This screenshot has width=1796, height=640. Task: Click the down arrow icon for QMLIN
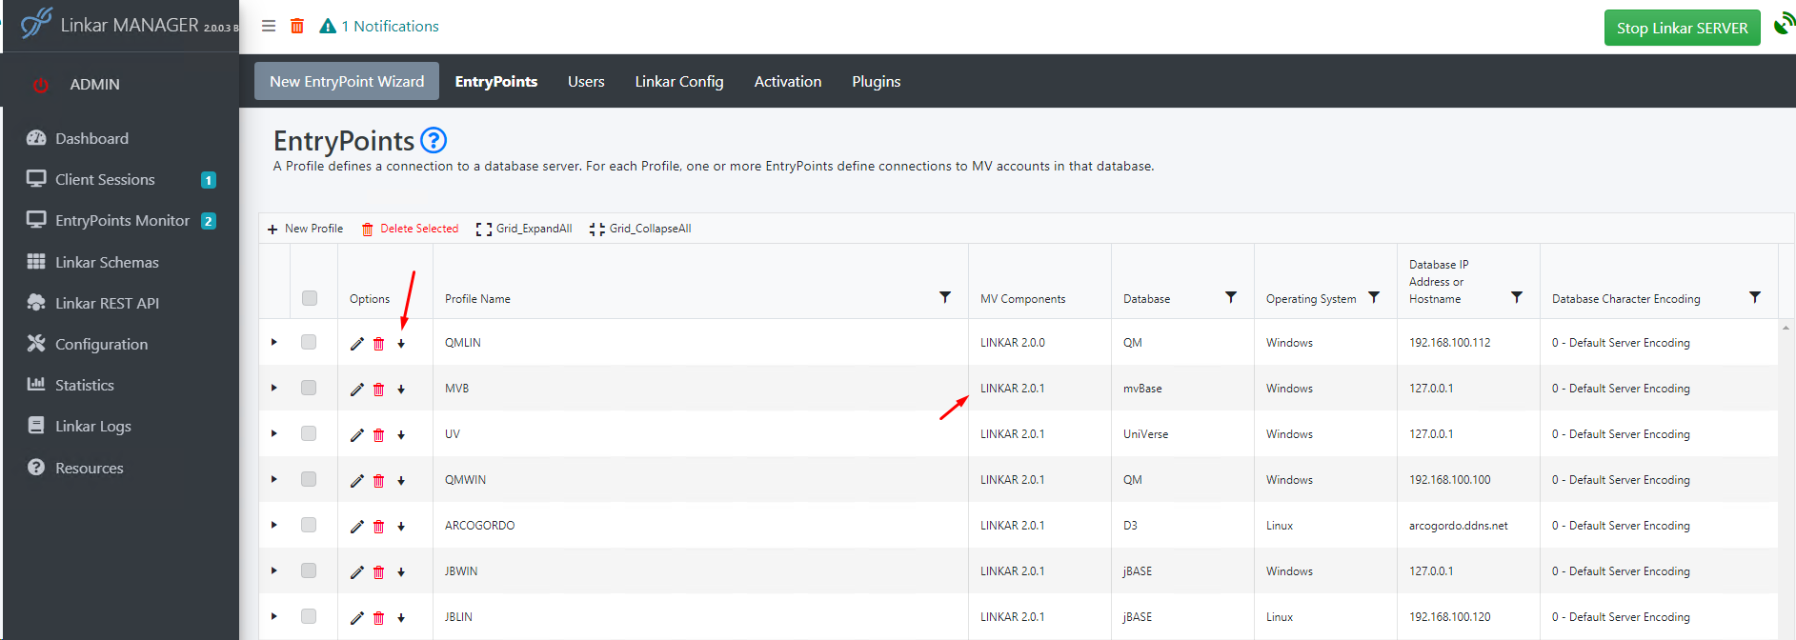401,344
